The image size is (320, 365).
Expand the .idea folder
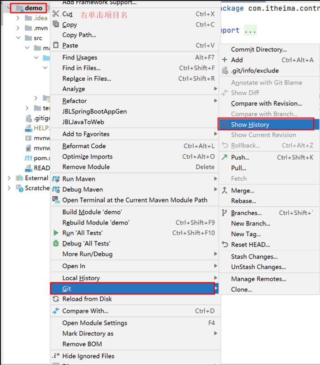pos(18,18)
